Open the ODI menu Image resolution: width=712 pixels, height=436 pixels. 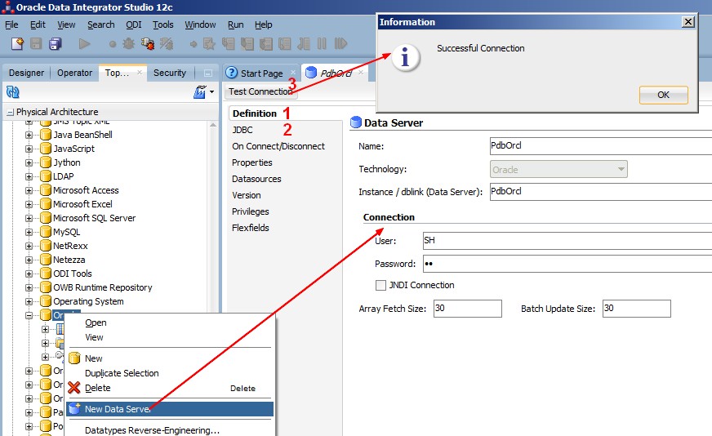133,24
